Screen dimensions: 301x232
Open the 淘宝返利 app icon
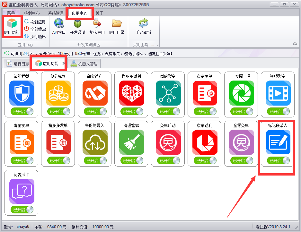pyautogui.click(x=95, y=93)
